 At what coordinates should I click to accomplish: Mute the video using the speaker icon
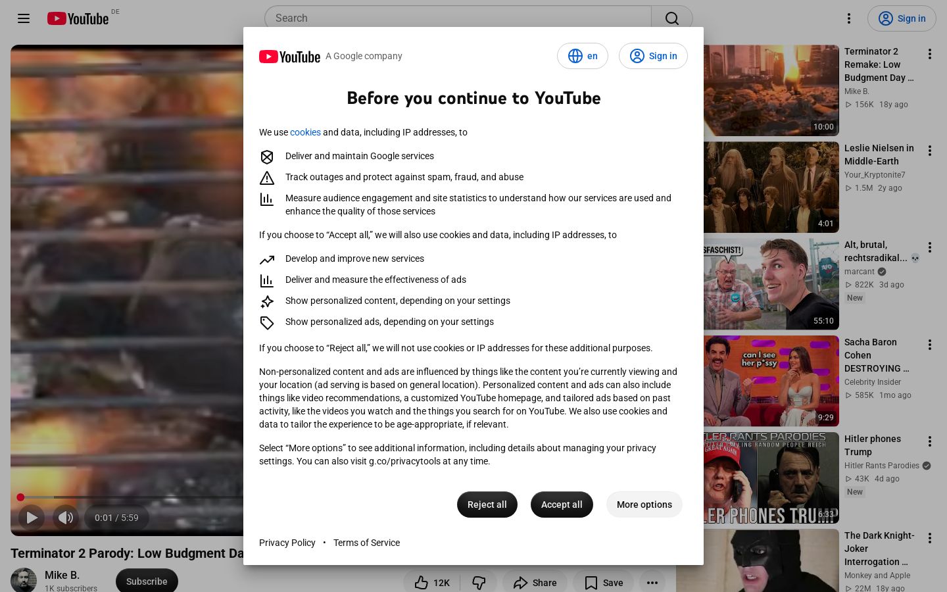click(66, 518)
